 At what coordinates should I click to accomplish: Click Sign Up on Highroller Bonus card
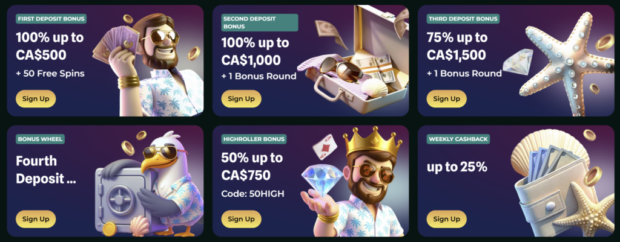pyautogui.click(x=241, y=218)
